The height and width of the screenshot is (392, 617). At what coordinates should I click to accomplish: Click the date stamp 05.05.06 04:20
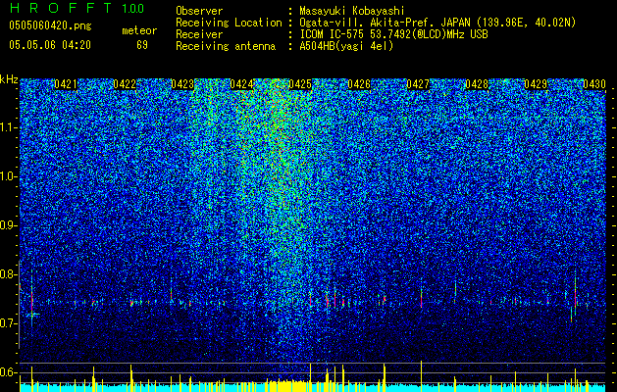tap(50, 45)
